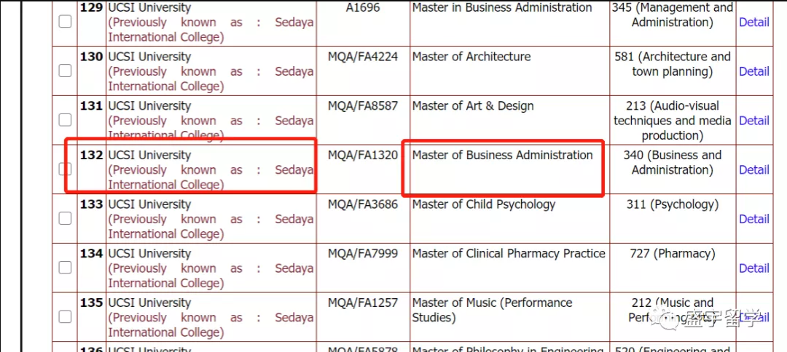Screen dimensions: 787x352
Task: Tick the checkbox for row 129
Action: tap(66, 22)
